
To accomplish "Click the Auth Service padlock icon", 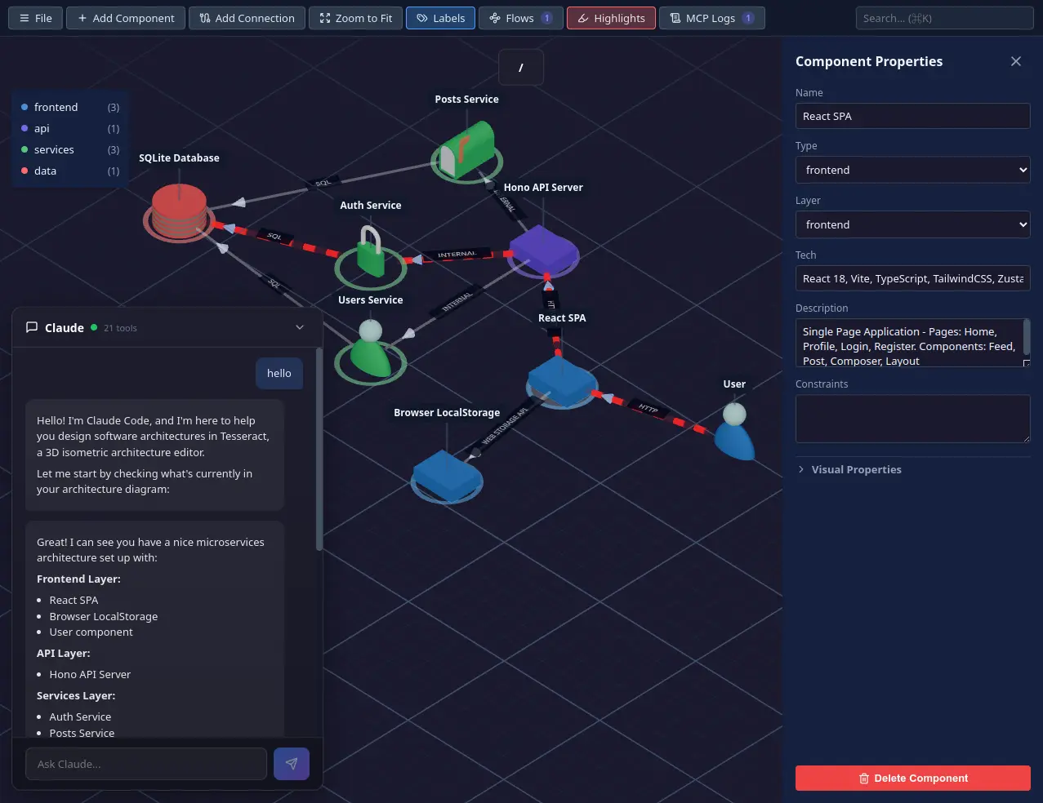I will click(x=371, y=254).
